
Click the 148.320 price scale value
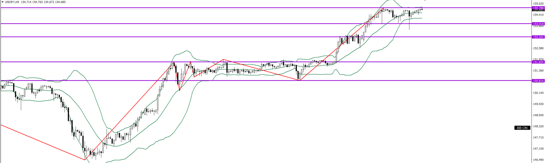coord(538,126)
